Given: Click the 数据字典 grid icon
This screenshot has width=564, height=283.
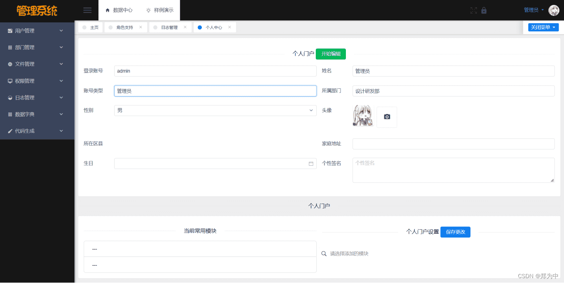Looking at the screenshot, I should coord(10,114).
